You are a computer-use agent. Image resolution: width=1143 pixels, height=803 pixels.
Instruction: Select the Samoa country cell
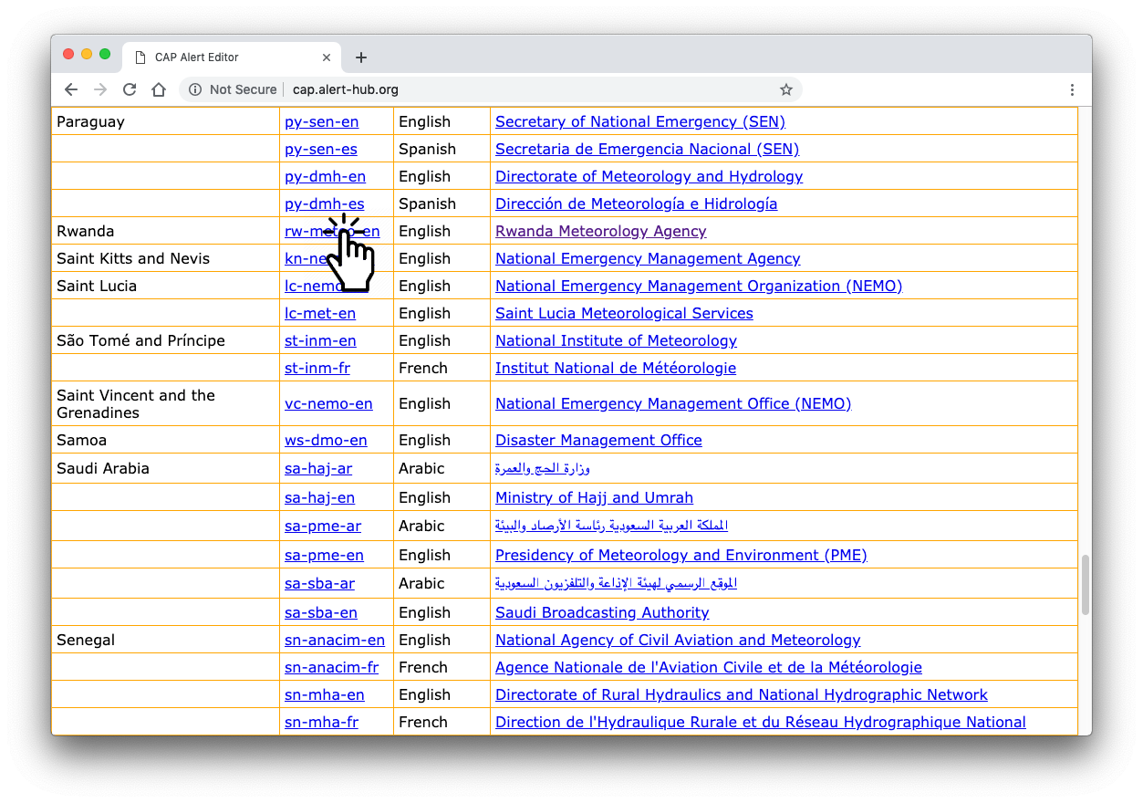(166, 440)
